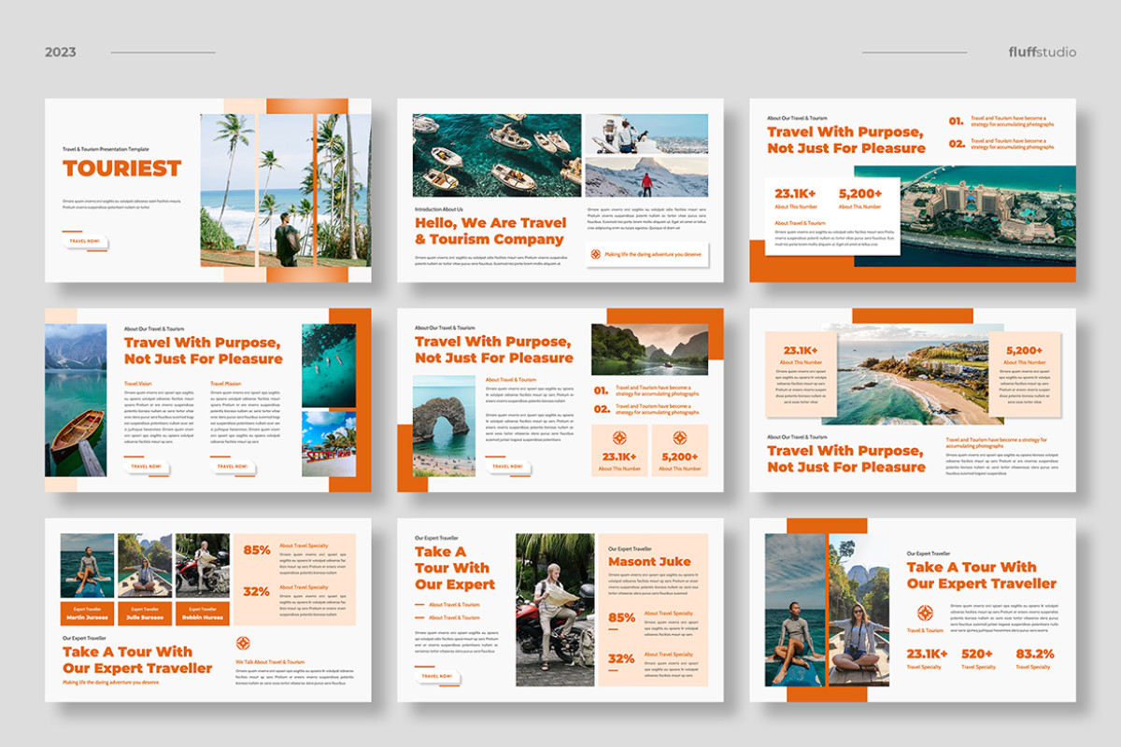Click the 'Julie Suresse' name card
Image resolution: width=1121 pixels, height=747 pixels.
coord(145,613)
